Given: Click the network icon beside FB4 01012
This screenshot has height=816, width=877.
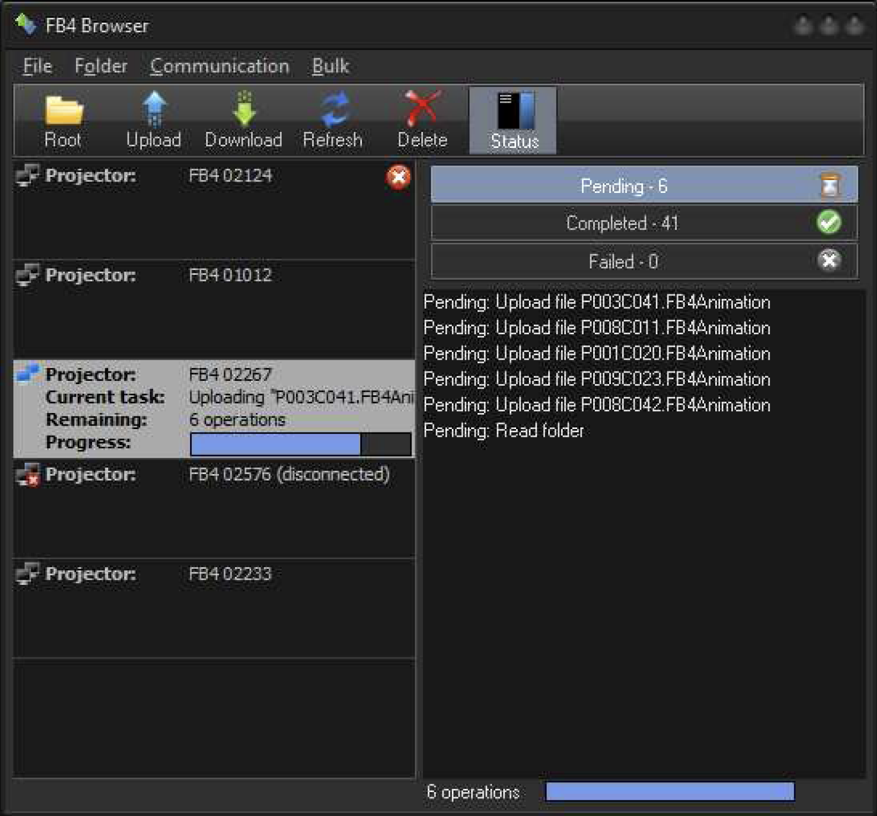Looking at the screenshot, I should 28,274.
